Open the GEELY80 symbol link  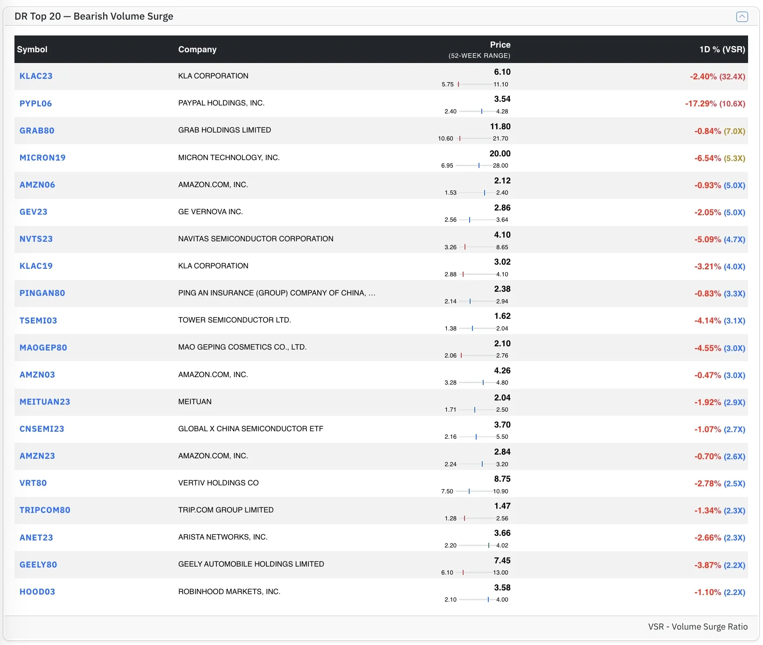coord(38,565)
